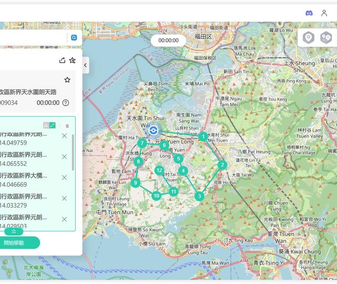Image resolution: width=337 pixels, height=284 pixels.
Task: Favorite the 天水圍朗天路 location star
Action: pos(67,80)
